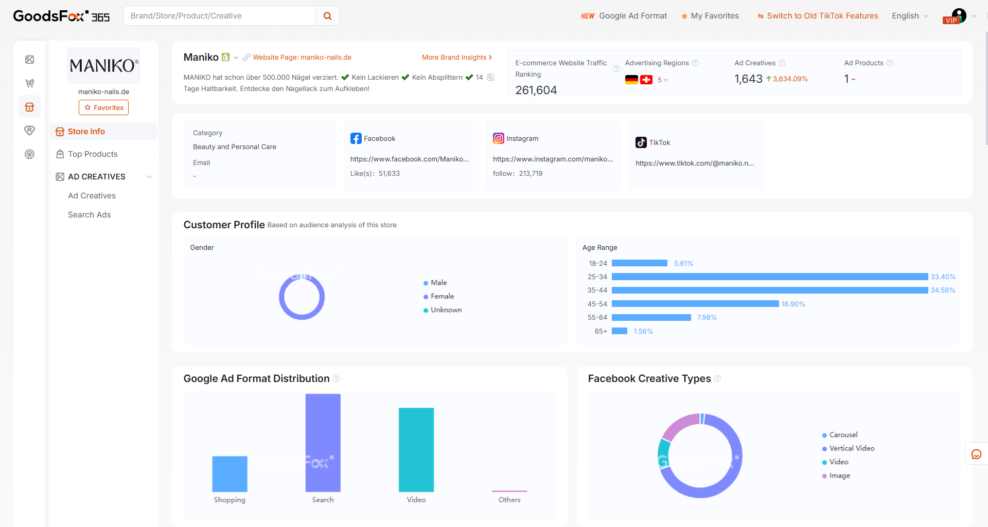Click the translate icon after brand description

tap(490, 77)
